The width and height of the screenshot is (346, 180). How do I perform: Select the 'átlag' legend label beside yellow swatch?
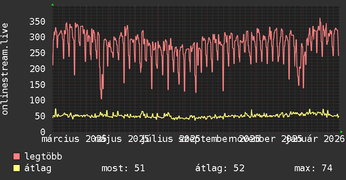[x=38, y=168]
